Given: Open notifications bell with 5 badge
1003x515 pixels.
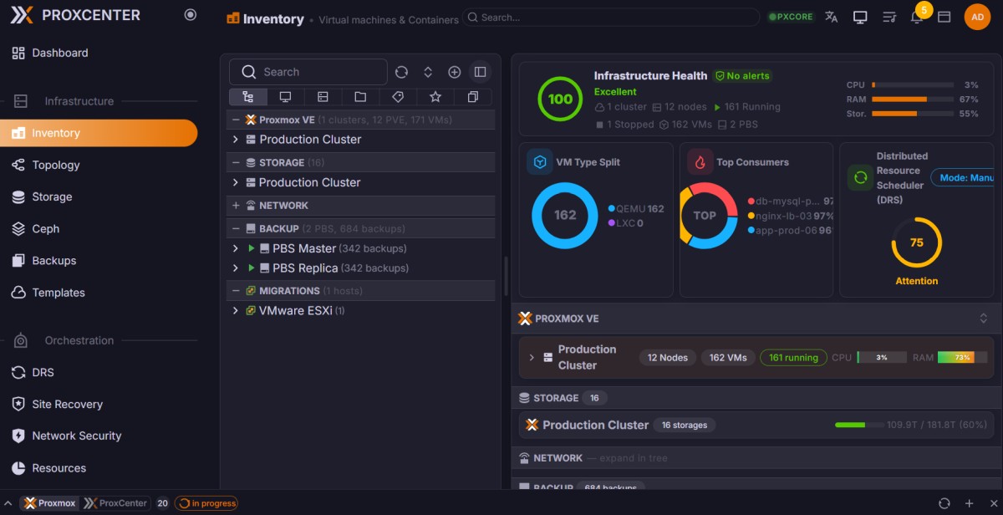Looking at the screenshot, I should point(917,17).
